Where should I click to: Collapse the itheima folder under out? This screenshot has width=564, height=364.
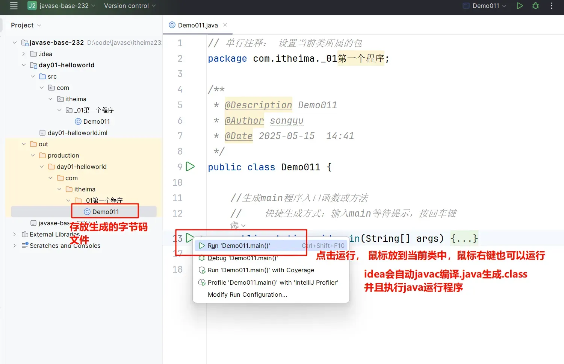pyautogui.click(x=60, y=189)
